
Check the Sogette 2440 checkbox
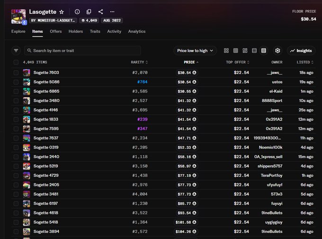pyautogui.click(x=16, y=157)
